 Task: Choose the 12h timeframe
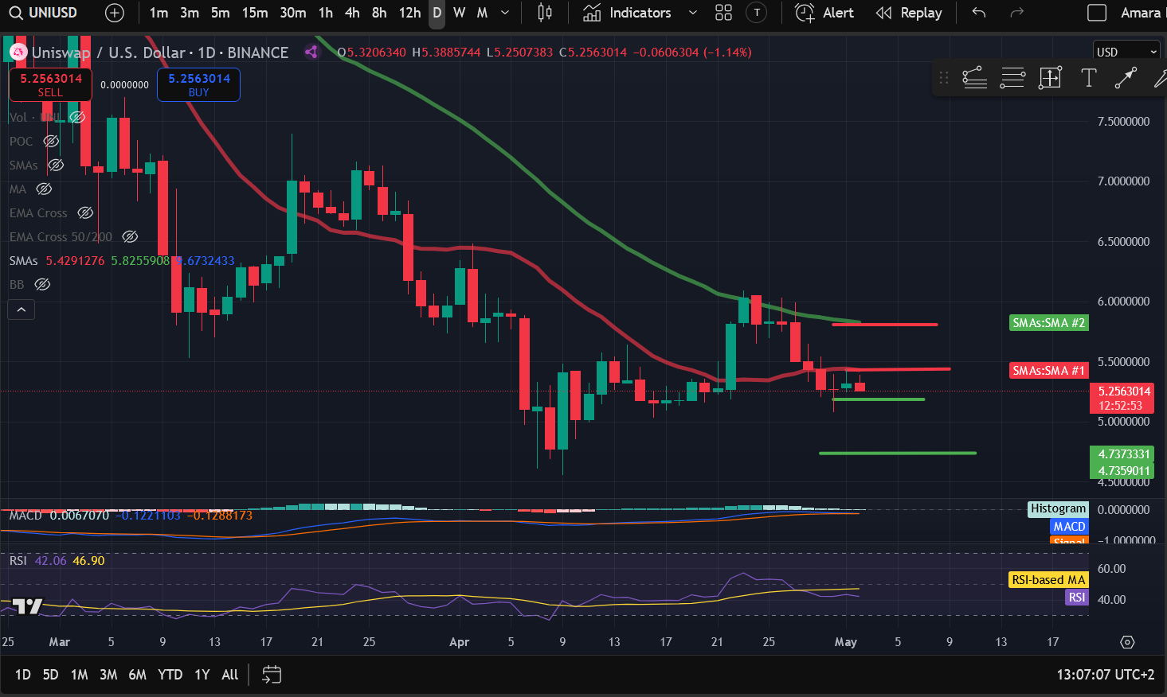(409, 13)
